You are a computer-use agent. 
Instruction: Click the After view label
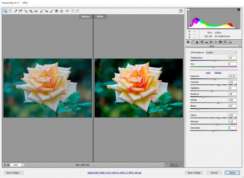pyautogui.click(x=100, y=17)
